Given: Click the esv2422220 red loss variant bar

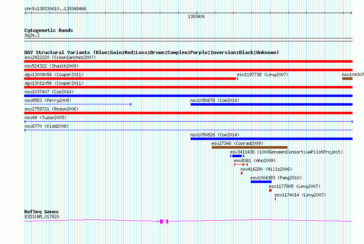Looking at the screenshot, I should pos(188,61).
